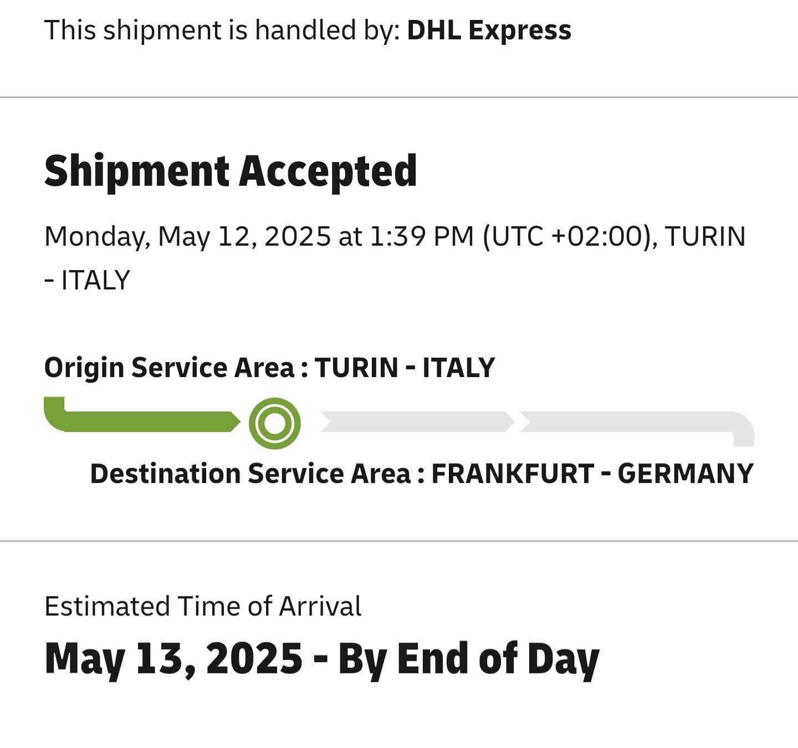Click the "- ITALY" wrapped location line

pos(87,280)
